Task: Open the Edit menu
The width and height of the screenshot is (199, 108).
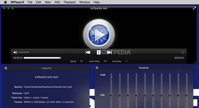Action: point(38,2)
